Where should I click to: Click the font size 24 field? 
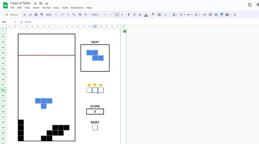coord(117,15)
